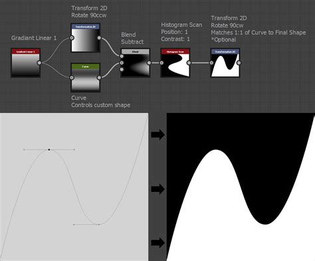Screen dimensions: 315x261
Task: Click the '*Optional' comment text
Action: [223, 40]
